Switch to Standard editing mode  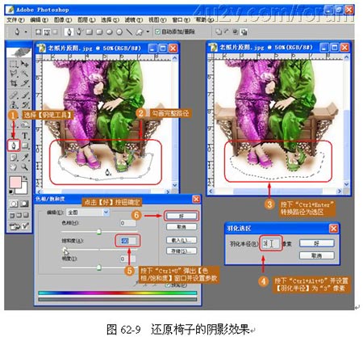click(x=13, y=204)
